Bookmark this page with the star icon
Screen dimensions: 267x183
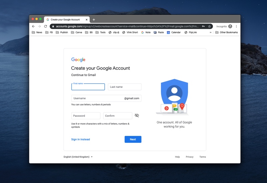(x=210, y=26)
